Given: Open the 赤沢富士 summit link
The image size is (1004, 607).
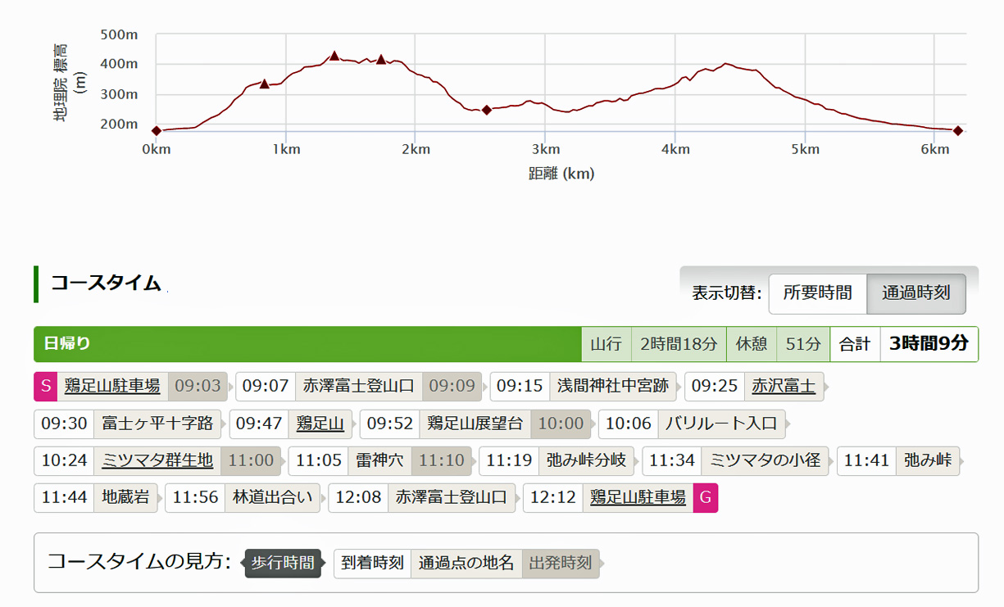Looking at the screenshot, I should [784, 386].
